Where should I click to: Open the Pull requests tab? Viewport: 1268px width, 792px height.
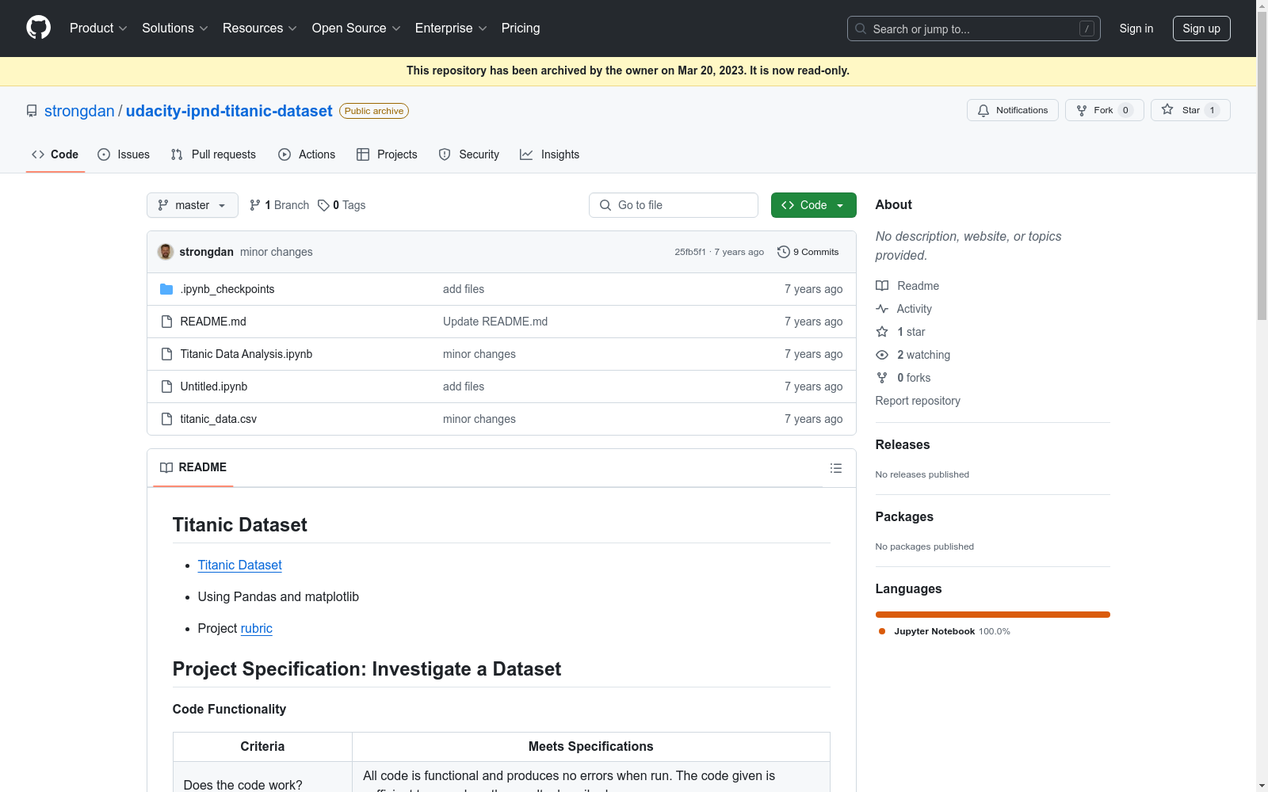213,154
